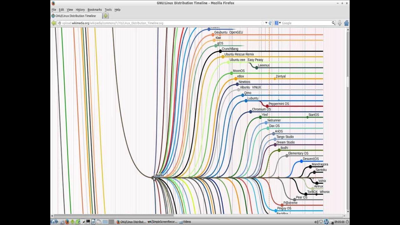This screenshot has width=400, height=225.
Task: Open the History menu
Action: tap(80, 10)
